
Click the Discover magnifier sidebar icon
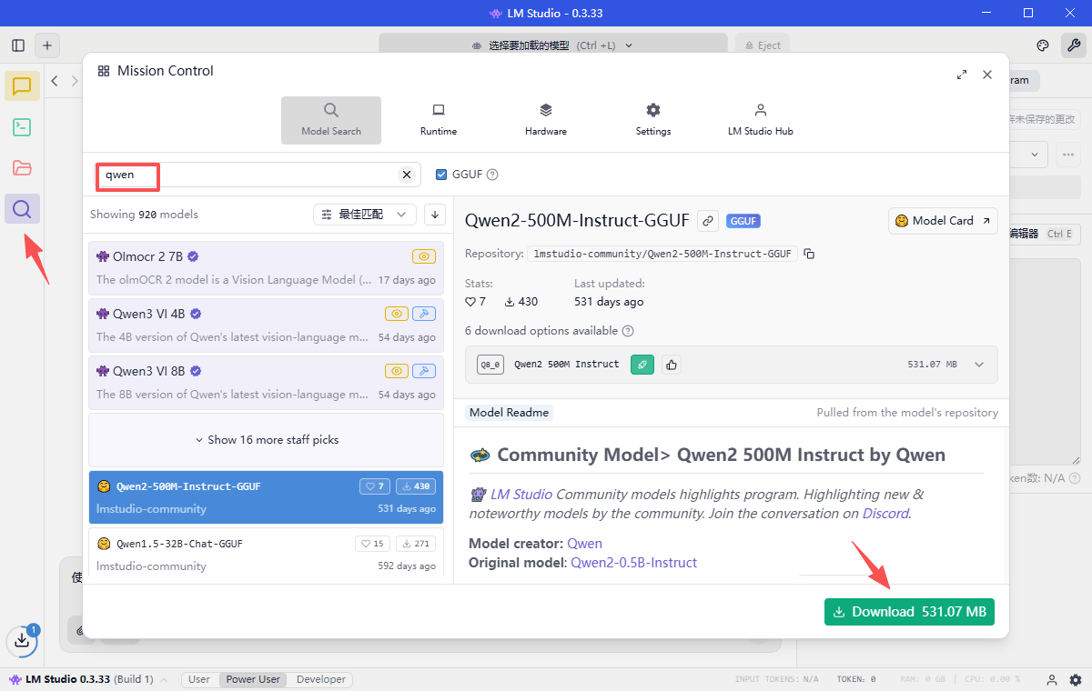point(22,209)
